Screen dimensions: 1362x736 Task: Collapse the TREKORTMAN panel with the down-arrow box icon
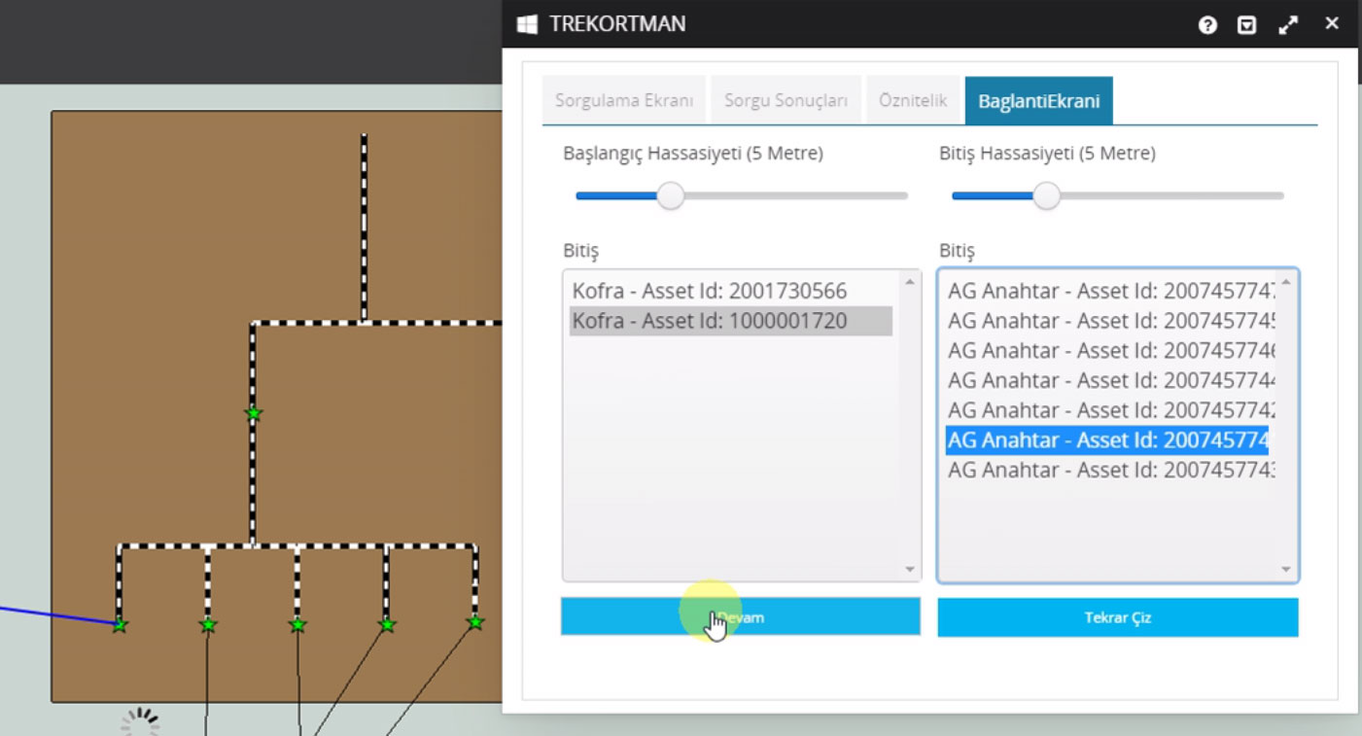(x=1247, y=25)
